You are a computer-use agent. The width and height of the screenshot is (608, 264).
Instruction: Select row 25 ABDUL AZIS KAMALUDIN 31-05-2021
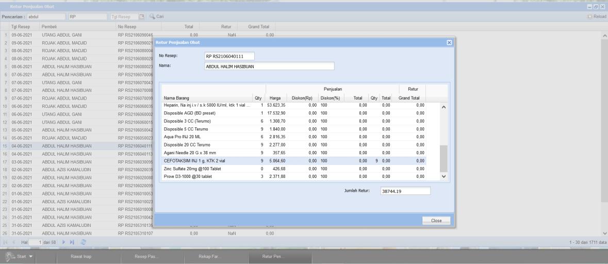(77, 225)
